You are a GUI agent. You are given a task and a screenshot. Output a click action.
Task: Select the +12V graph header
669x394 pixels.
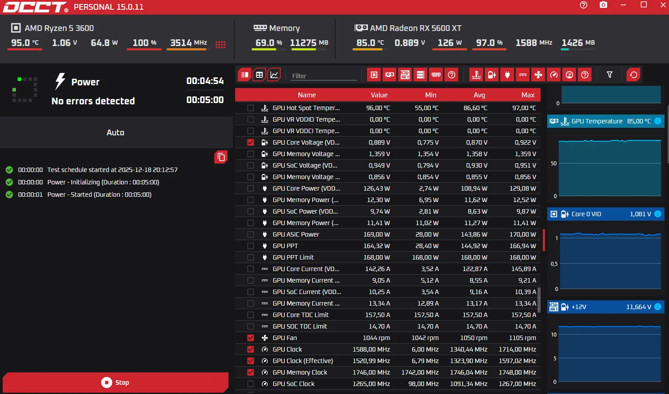[606, 307]
